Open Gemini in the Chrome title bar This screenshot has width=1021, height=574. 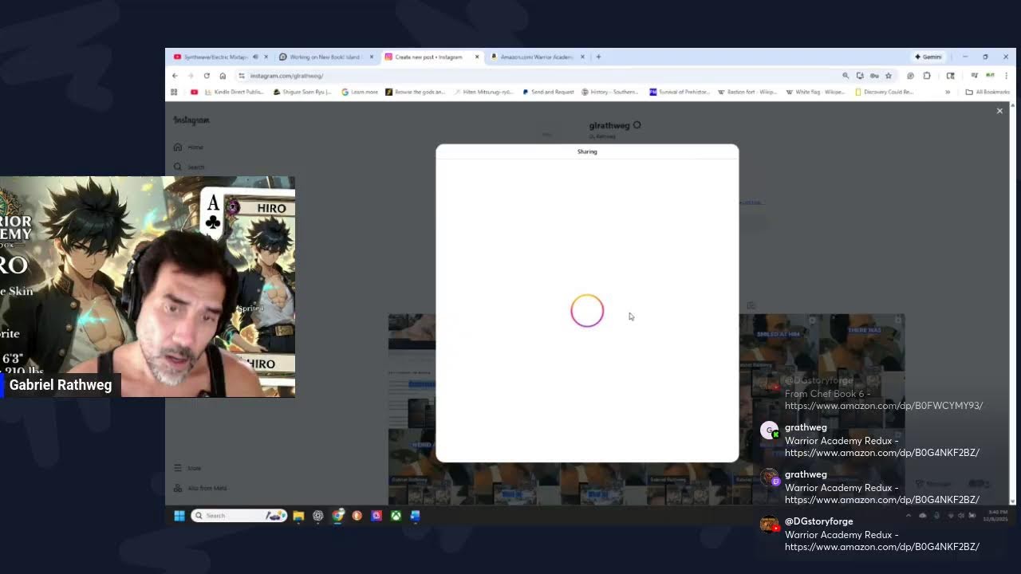(x=928, y=57)
